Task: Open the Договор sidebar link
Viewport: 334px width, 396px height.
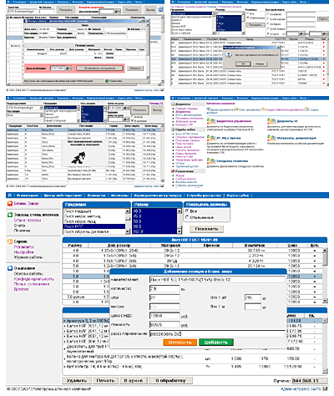Action: pyautogui.click(x=21, y=289)
